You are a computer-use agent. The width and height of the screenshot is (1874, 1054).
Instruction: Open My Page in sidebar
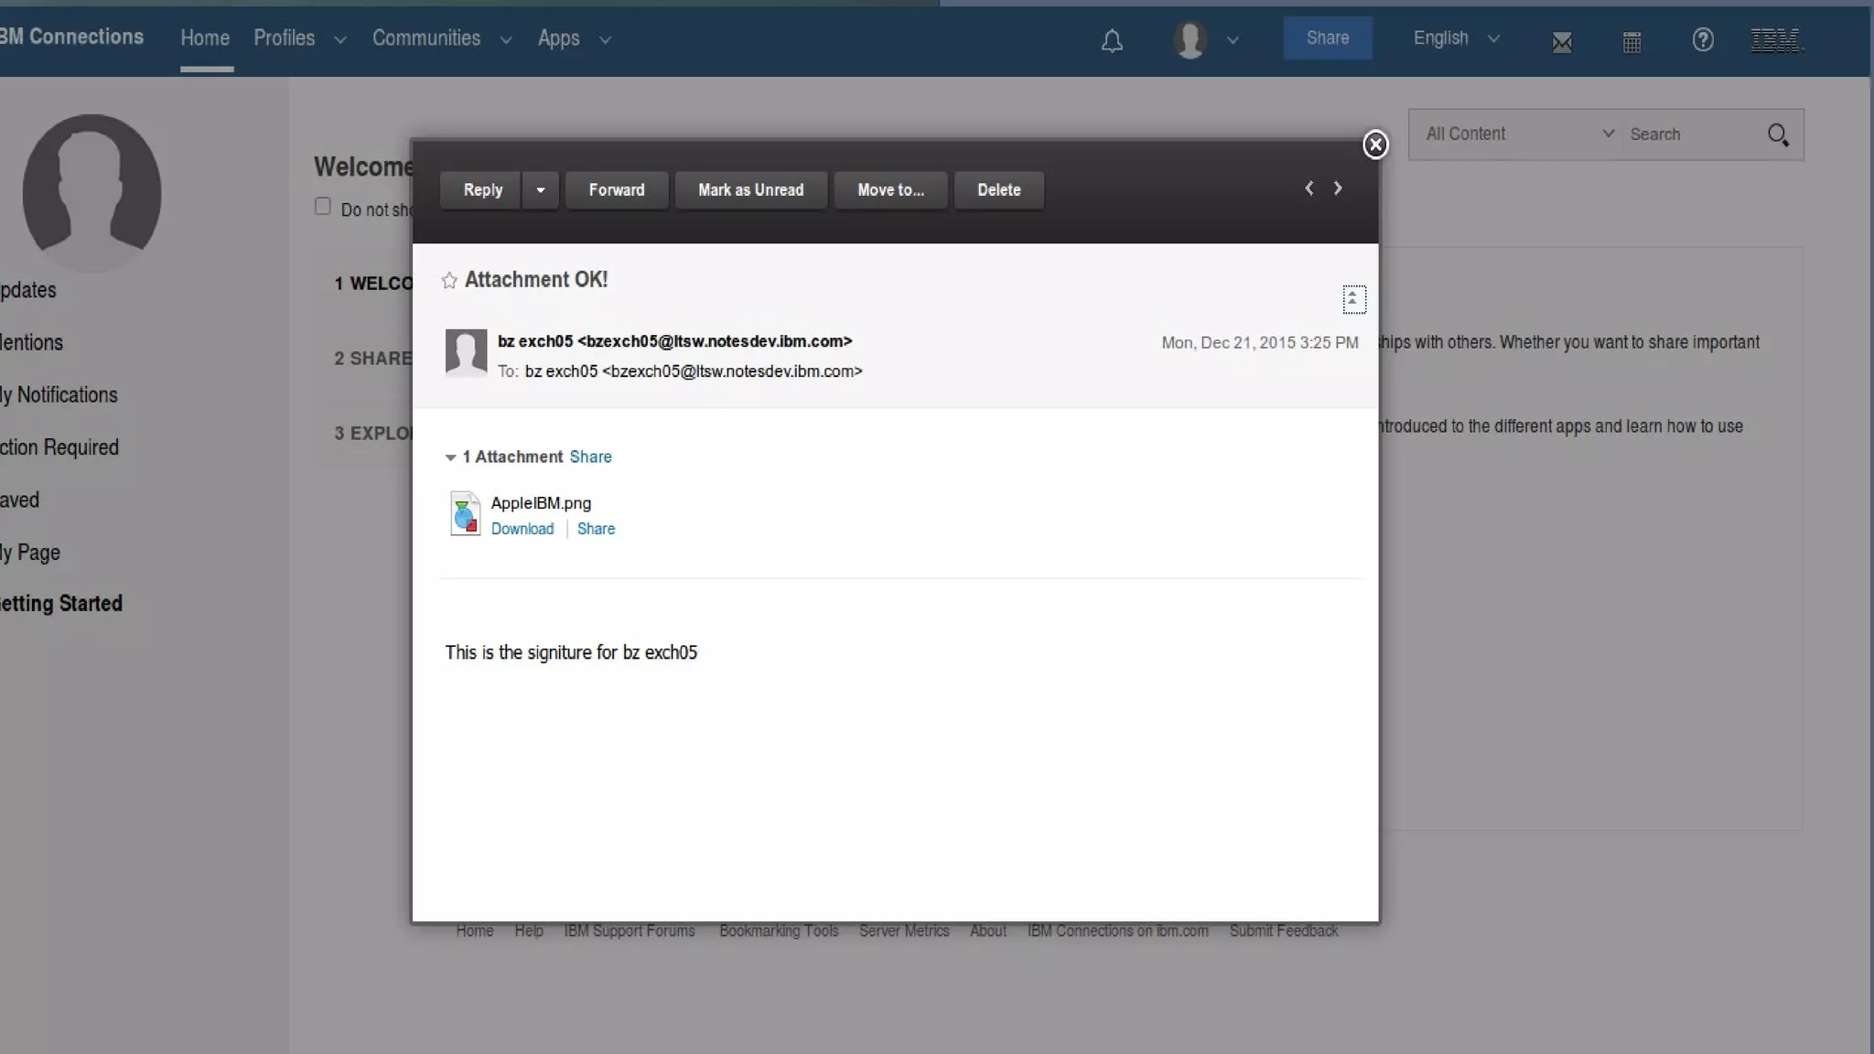[30, 553]
